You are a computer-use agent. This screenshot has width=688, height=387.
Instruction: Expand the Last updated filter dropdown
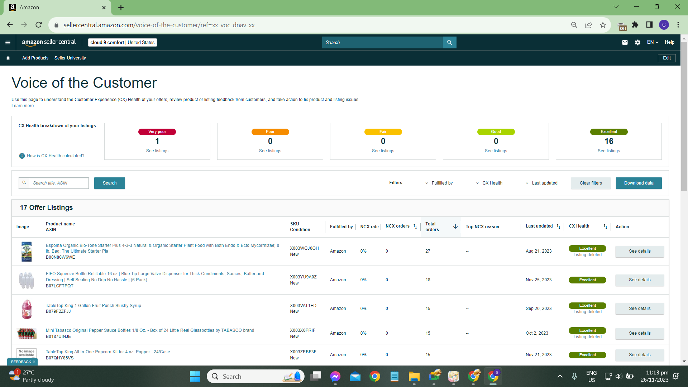point(541,183)
